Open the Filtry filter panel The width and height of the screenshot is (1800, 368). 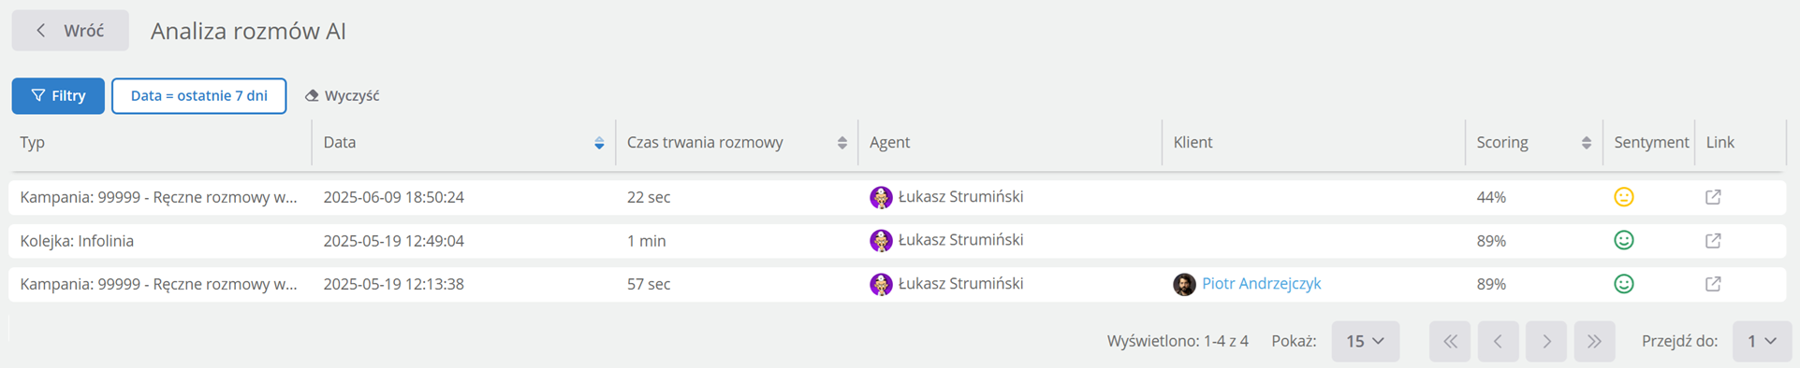click(x=58, y=96)
